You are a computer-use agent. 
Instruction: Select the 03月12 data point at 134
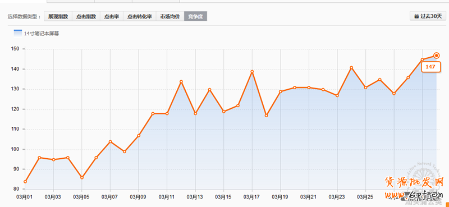pyautogui.click(x=181, y=81)
